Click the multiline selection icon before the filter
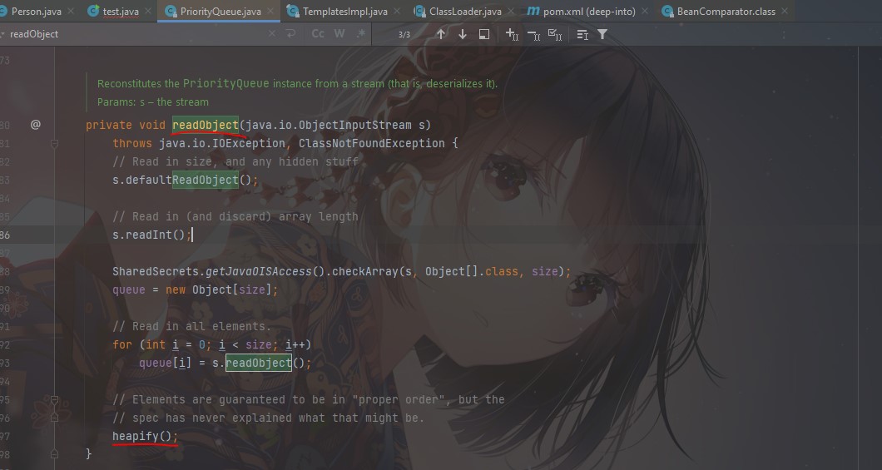The width and height of the screenshot is (882, 470). tap(582, 35)
